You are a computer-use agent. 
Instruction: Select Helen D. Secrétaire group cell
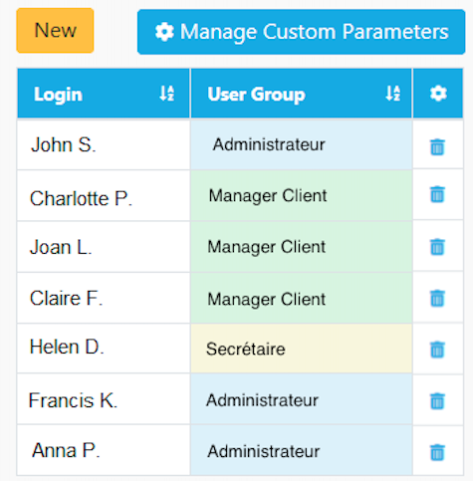coord(302,349)
